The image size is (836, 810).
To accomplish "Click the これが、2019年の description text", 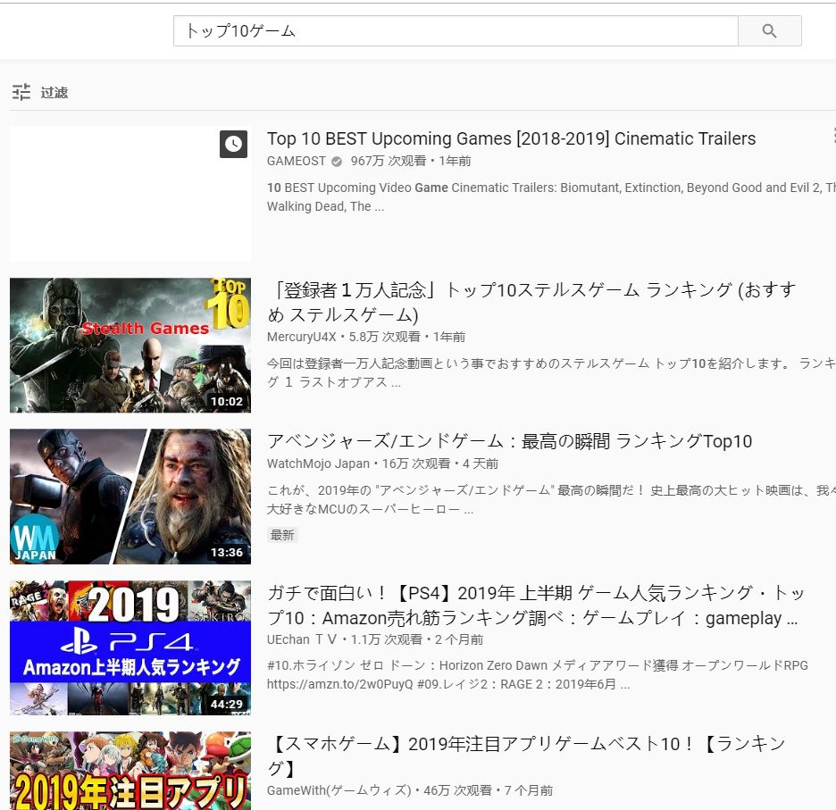I will (x=551, y=499).
